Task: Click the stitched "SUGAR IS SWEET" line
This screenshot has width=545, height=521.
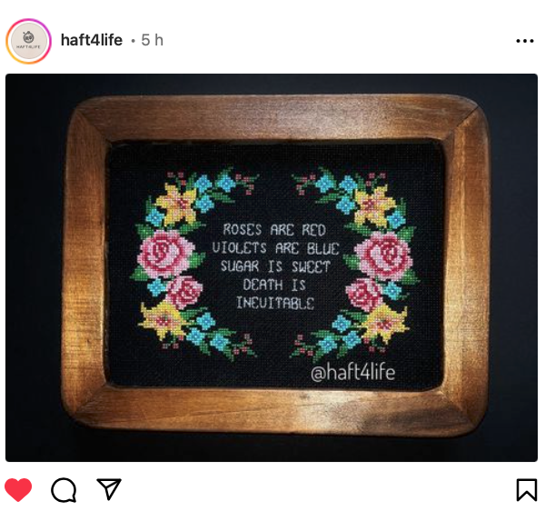Action: tap(275, 266)
